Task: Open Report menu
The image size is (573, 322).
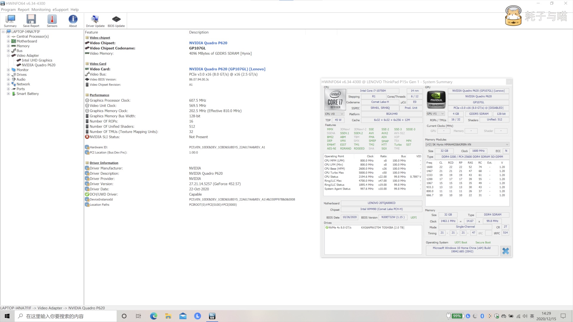Action: pyautogui.click(x=24, y=10)
